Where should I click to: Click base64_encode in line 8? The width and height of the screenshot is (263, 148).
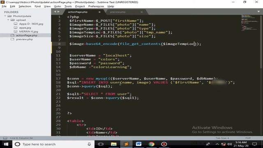102,44
